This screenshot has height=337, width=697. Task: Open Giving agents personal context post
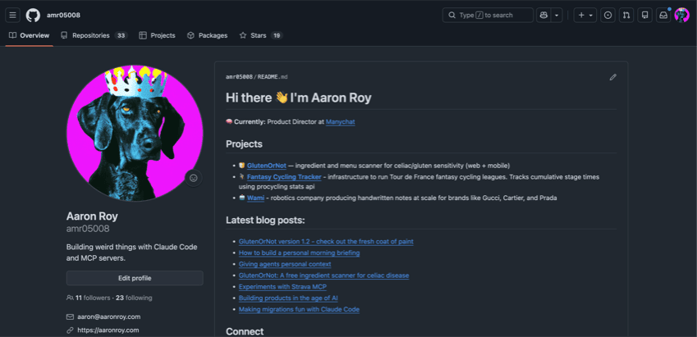click(285, 264)
